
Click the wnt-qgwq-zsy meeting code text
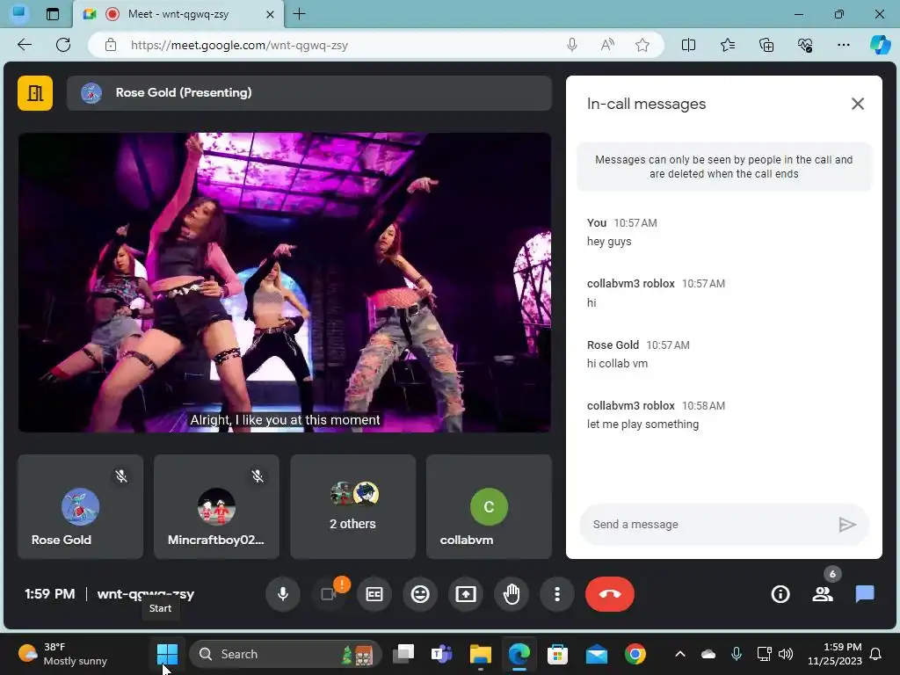pos(146,594)
